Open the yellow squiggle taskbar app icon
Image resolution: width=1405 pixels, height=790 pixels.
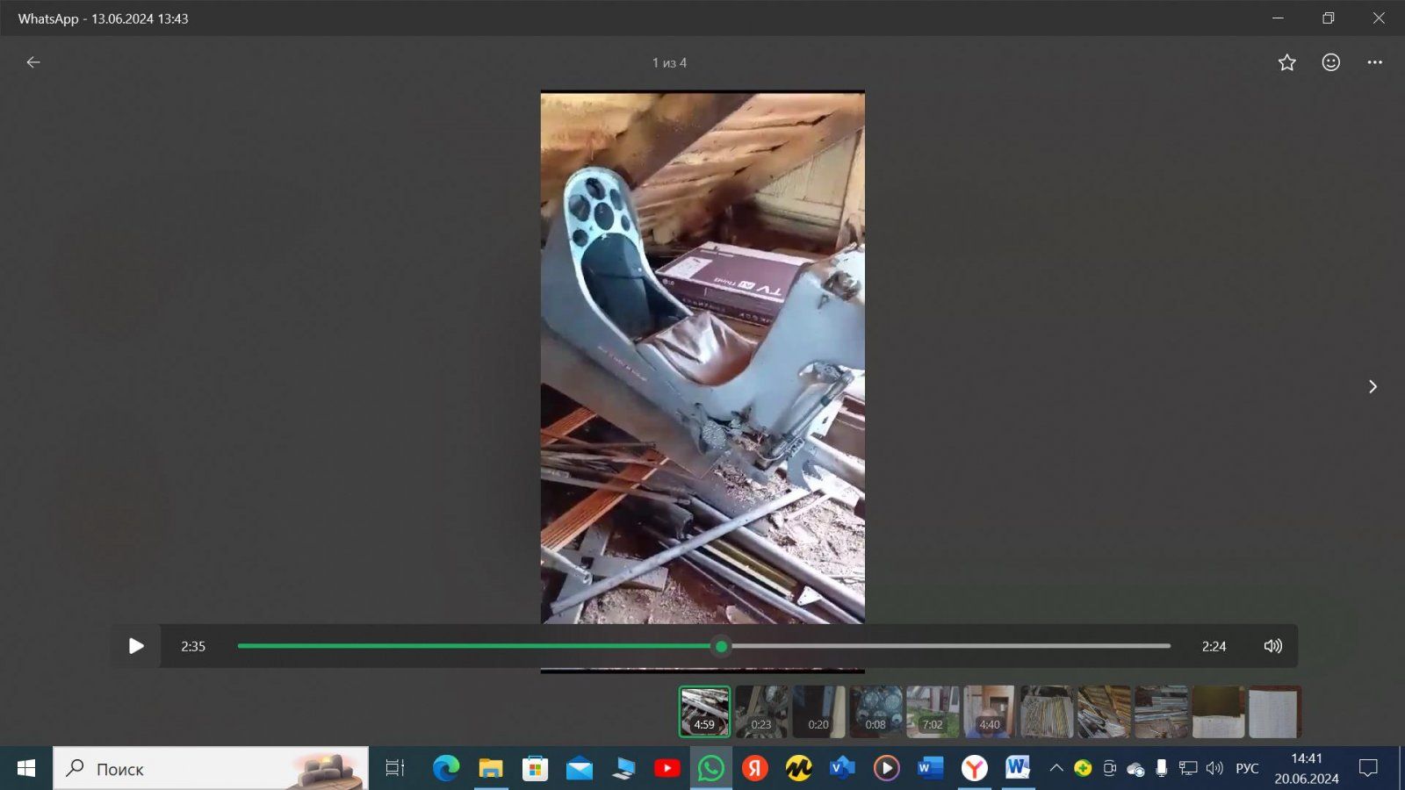798,768
